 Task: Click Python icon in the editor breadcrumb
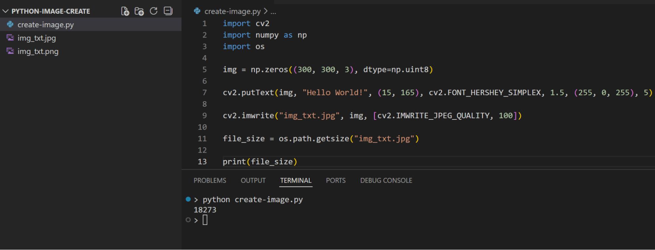tap(197, 11)
